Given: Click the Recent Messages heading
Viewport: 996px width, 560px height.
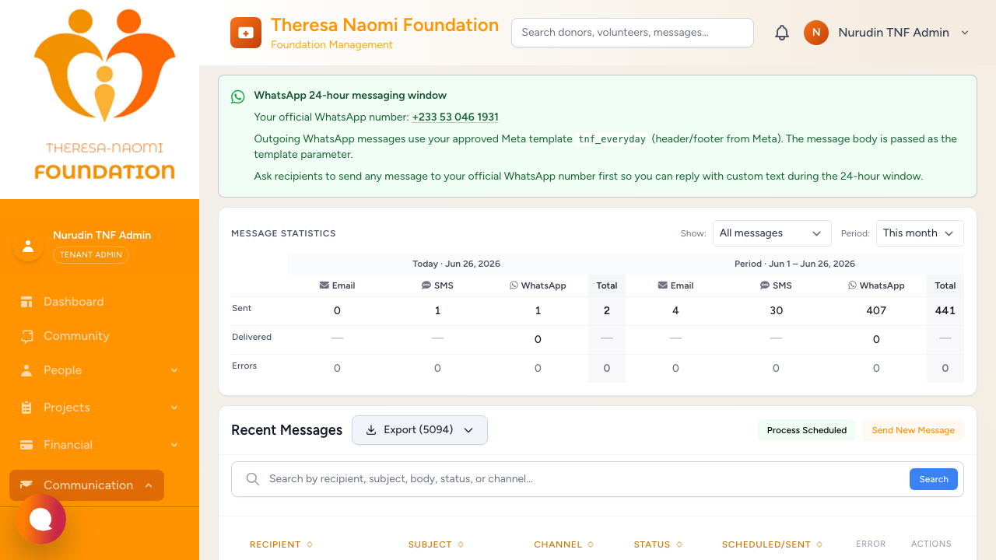Looking at the screenshot, I should pyautogui.click(x=286, y=430).
